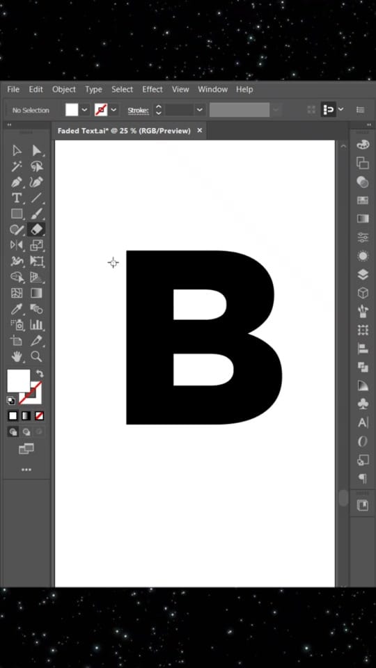Choose the Scale tool

[x=37, y=246]
